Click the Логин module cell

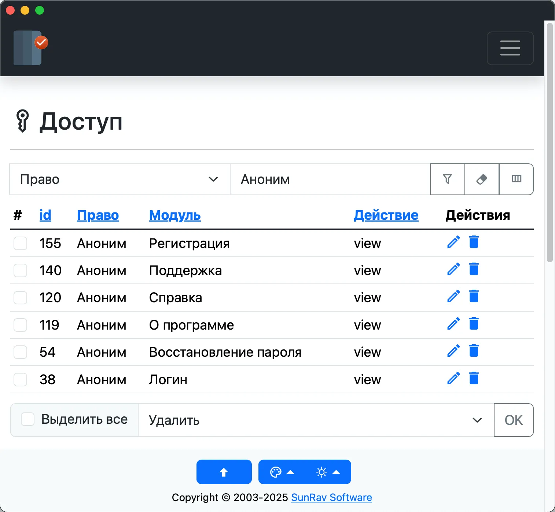pos(168,379)
